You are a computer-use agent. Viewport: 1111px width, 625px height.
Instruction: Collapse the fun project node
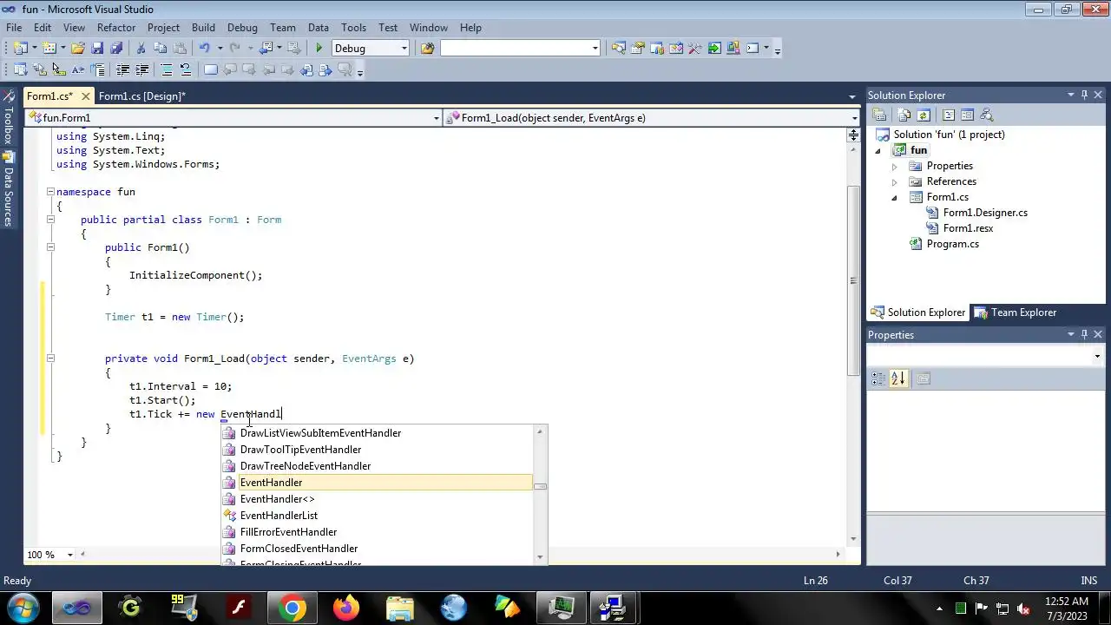coord(878,150)
